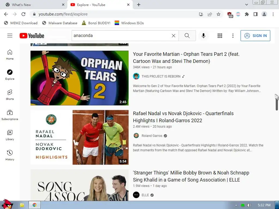This screenshot has height=209, width=279.
Task: Click the ELLE channel avatar
Action: tap(136, 195)
